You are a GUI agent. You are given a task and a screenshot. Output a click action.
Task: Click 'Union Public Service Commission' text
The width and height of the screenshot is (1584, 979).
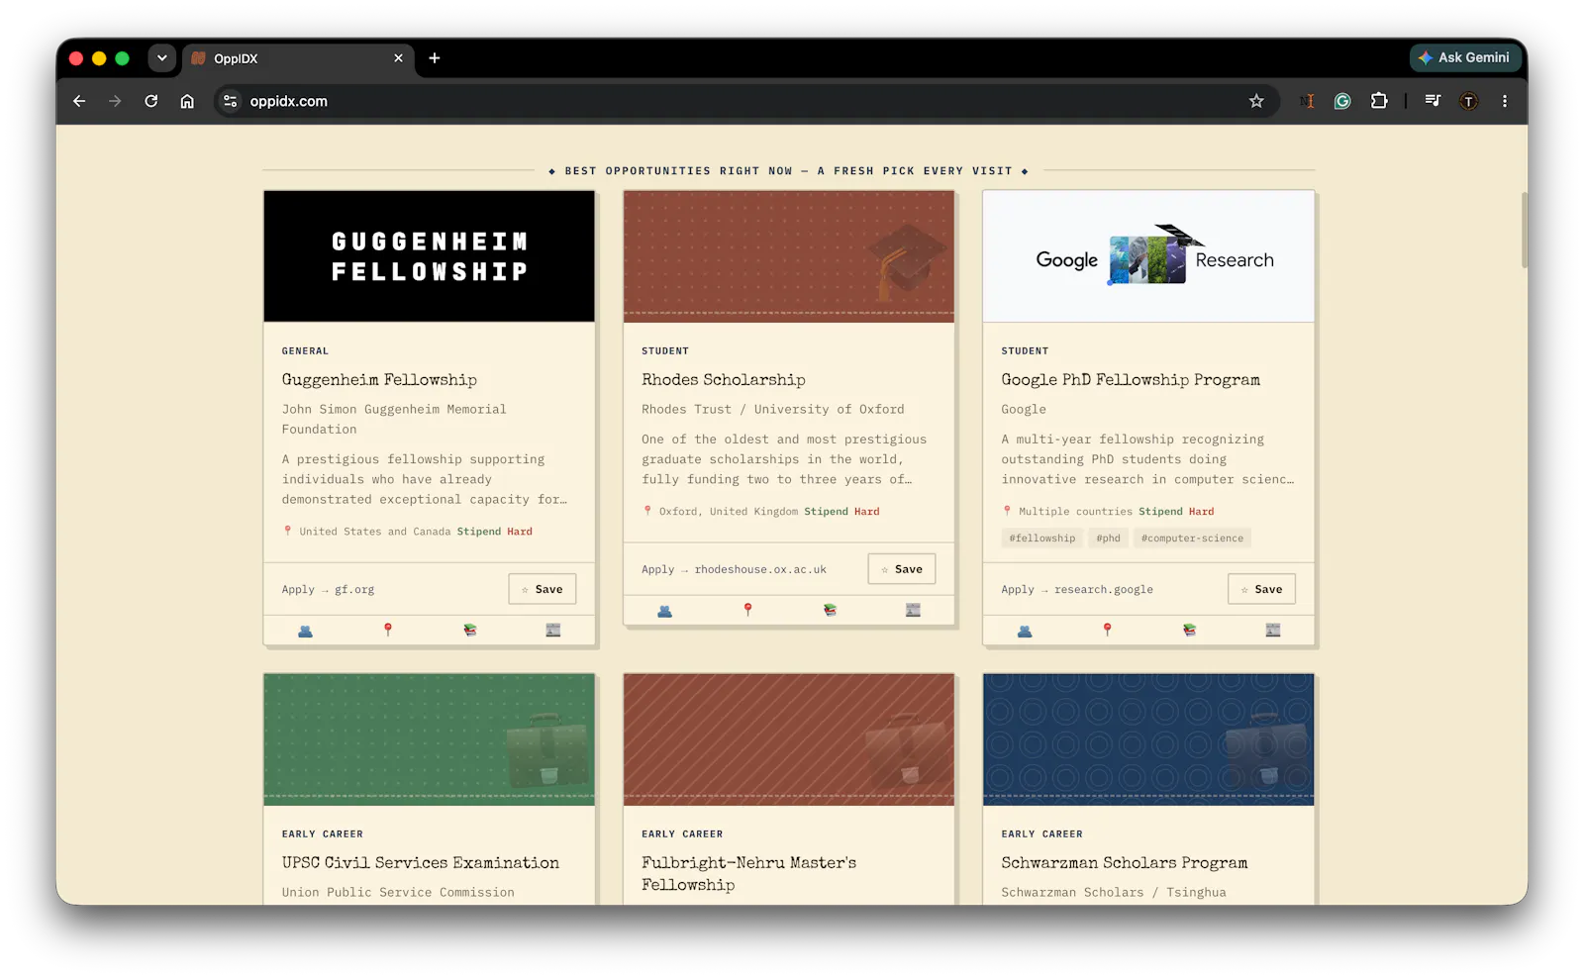398,893
